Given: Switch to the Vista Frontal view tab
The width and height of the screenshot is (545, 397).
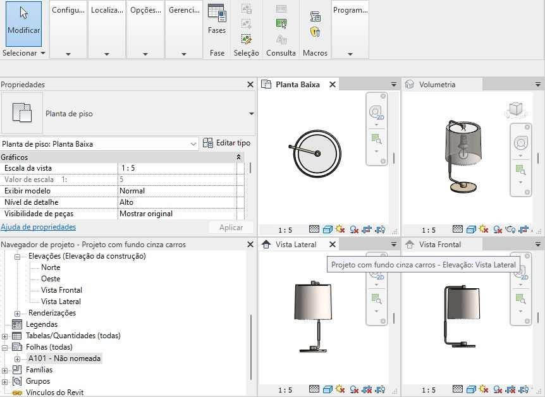Looking at the screenshot, I should [x=439, y=245].
